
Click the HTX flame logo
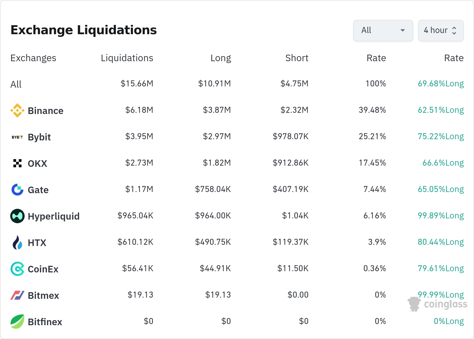(x=17, y=242)
